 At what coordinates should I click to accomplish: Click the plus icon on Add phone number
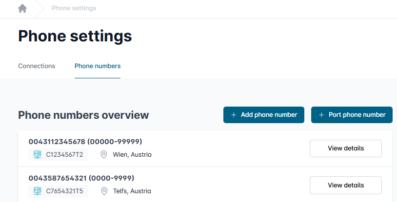tap(234, 115)
